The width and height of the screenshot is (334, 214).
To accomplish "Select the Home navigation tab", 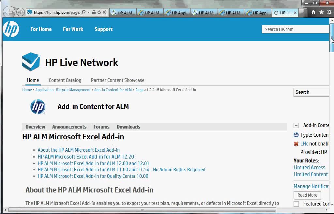I will pyautogui.click(x=33, y=80).
